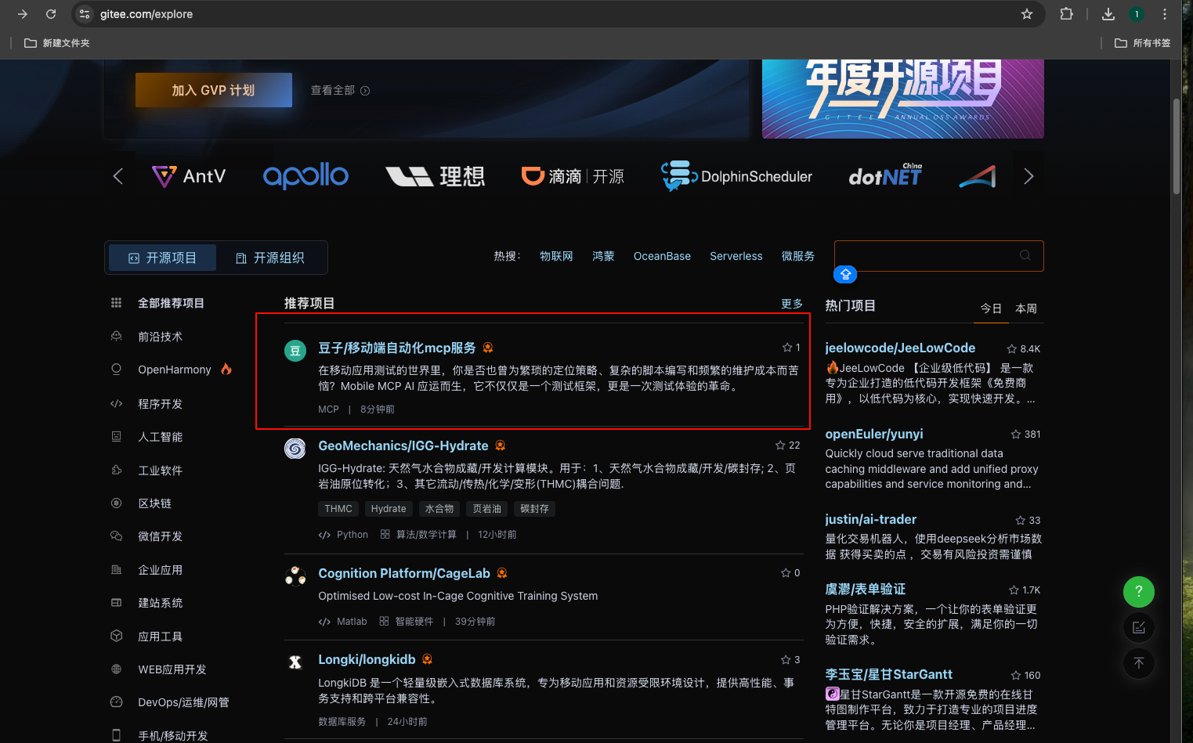
Task: Open Cognition Platform/CageLab project
Action: click(x=404, y=573)
